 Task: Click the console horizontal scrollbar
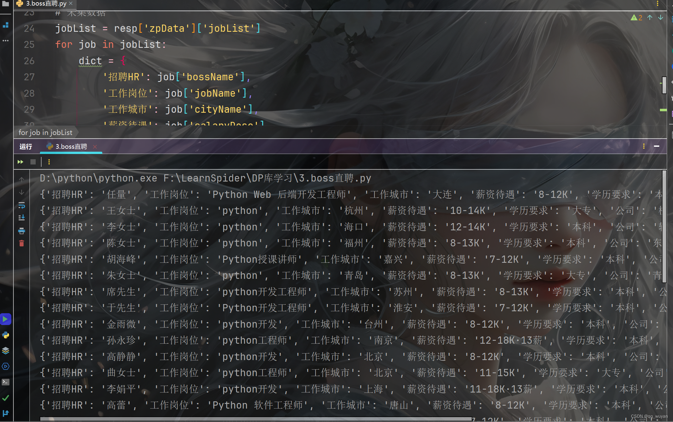[255, 419]
